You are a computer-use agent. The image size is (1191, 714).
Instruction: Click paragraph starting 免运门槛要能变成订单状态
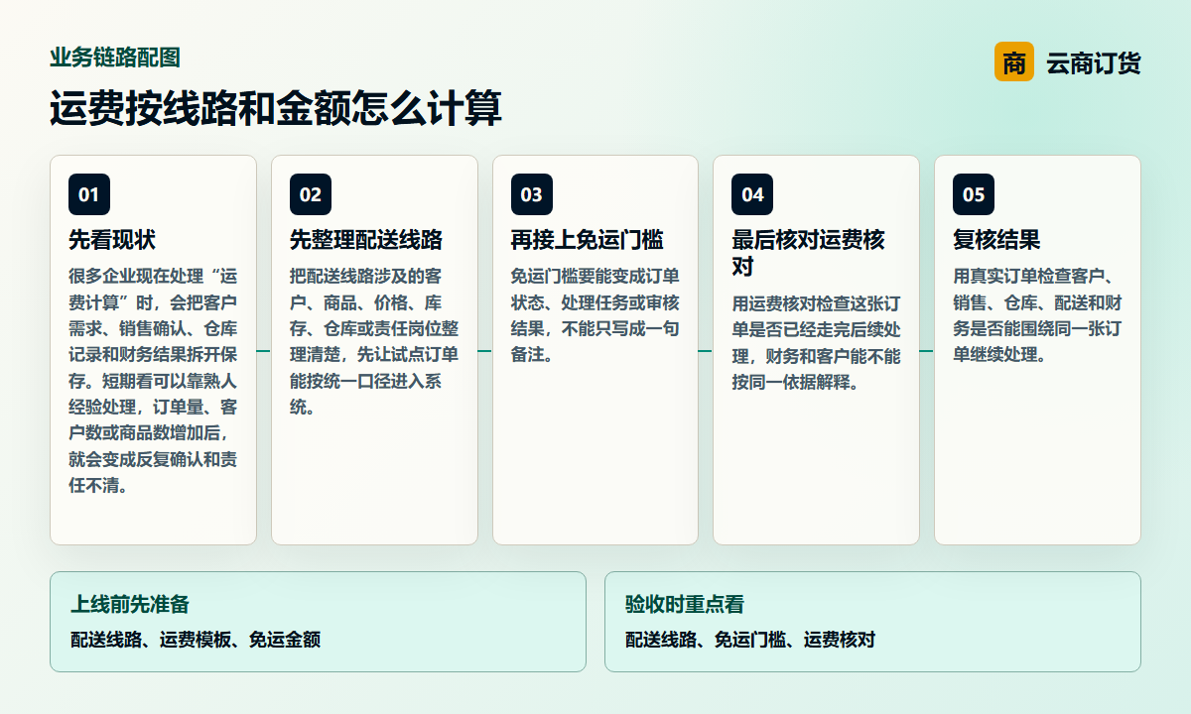pos(595,314)
